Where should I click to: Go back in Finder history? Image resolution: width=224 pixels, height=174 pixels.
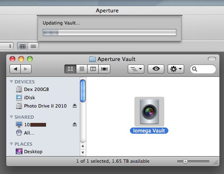15,69
